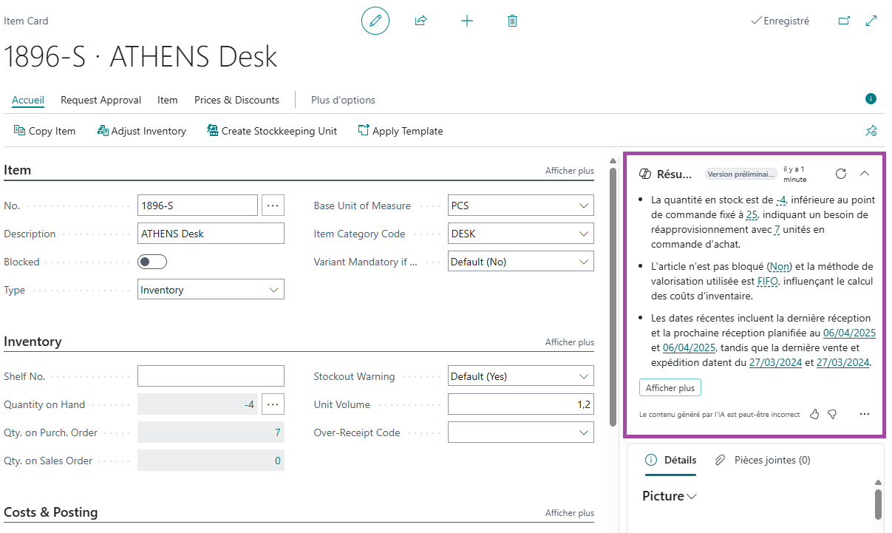Click the share icon in header
The width and height of the screenshot is (892, 533).
421,21
